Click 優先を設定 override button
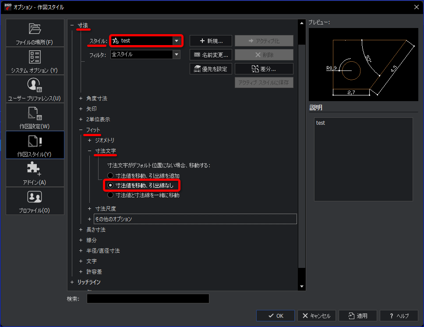424x327 pixels. [210, 69]
